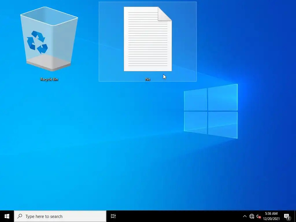
Task: Open the Action Center notifications icon
Action: point(287,216)
